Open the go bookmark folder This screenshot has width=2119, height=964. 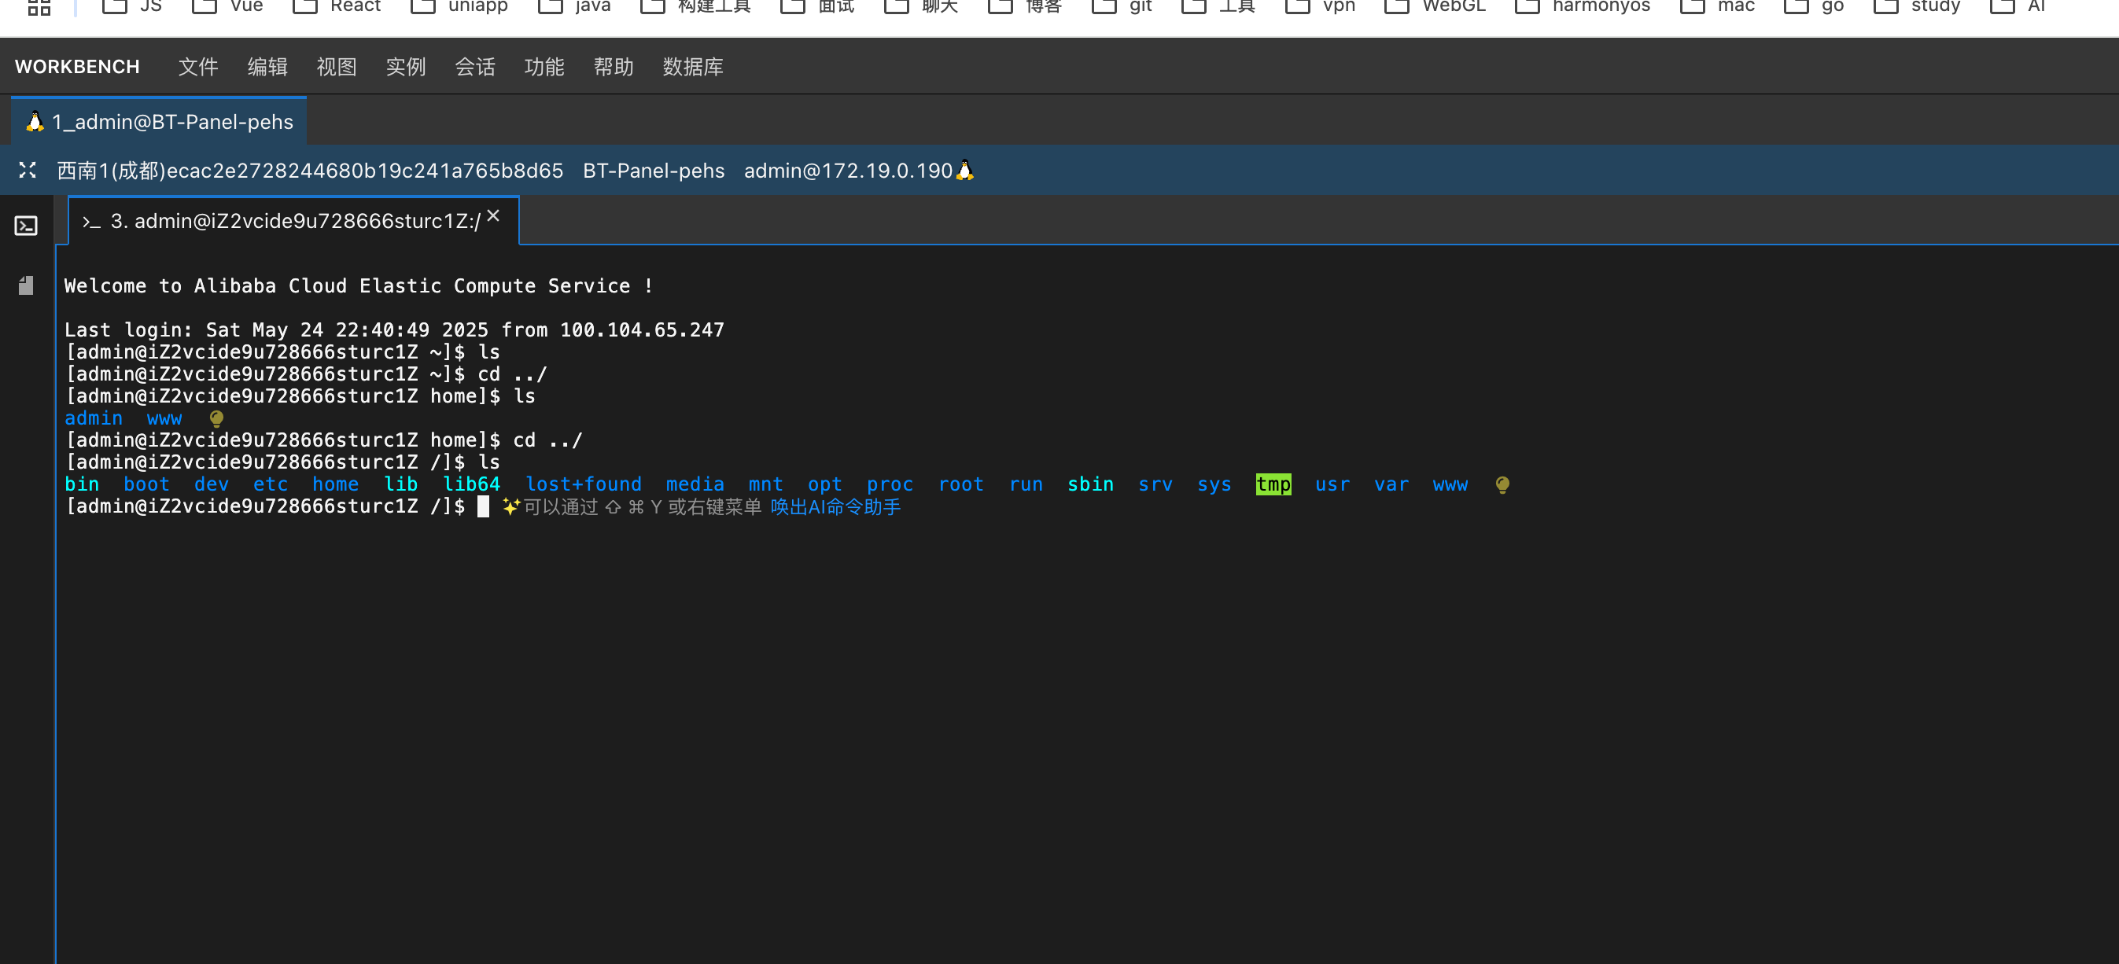pyautogui.click(x=1813, y=6)
